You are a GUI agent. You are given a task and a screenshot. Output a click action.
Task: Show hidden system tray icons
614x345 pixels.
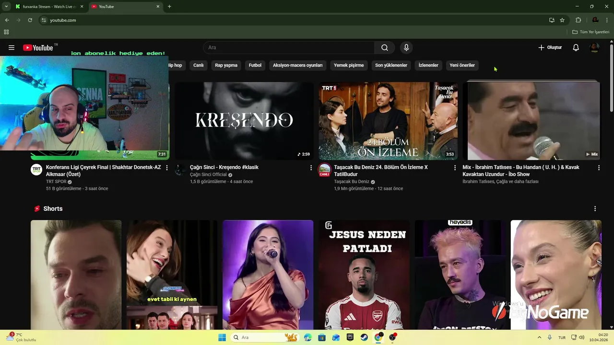[539, 337]
